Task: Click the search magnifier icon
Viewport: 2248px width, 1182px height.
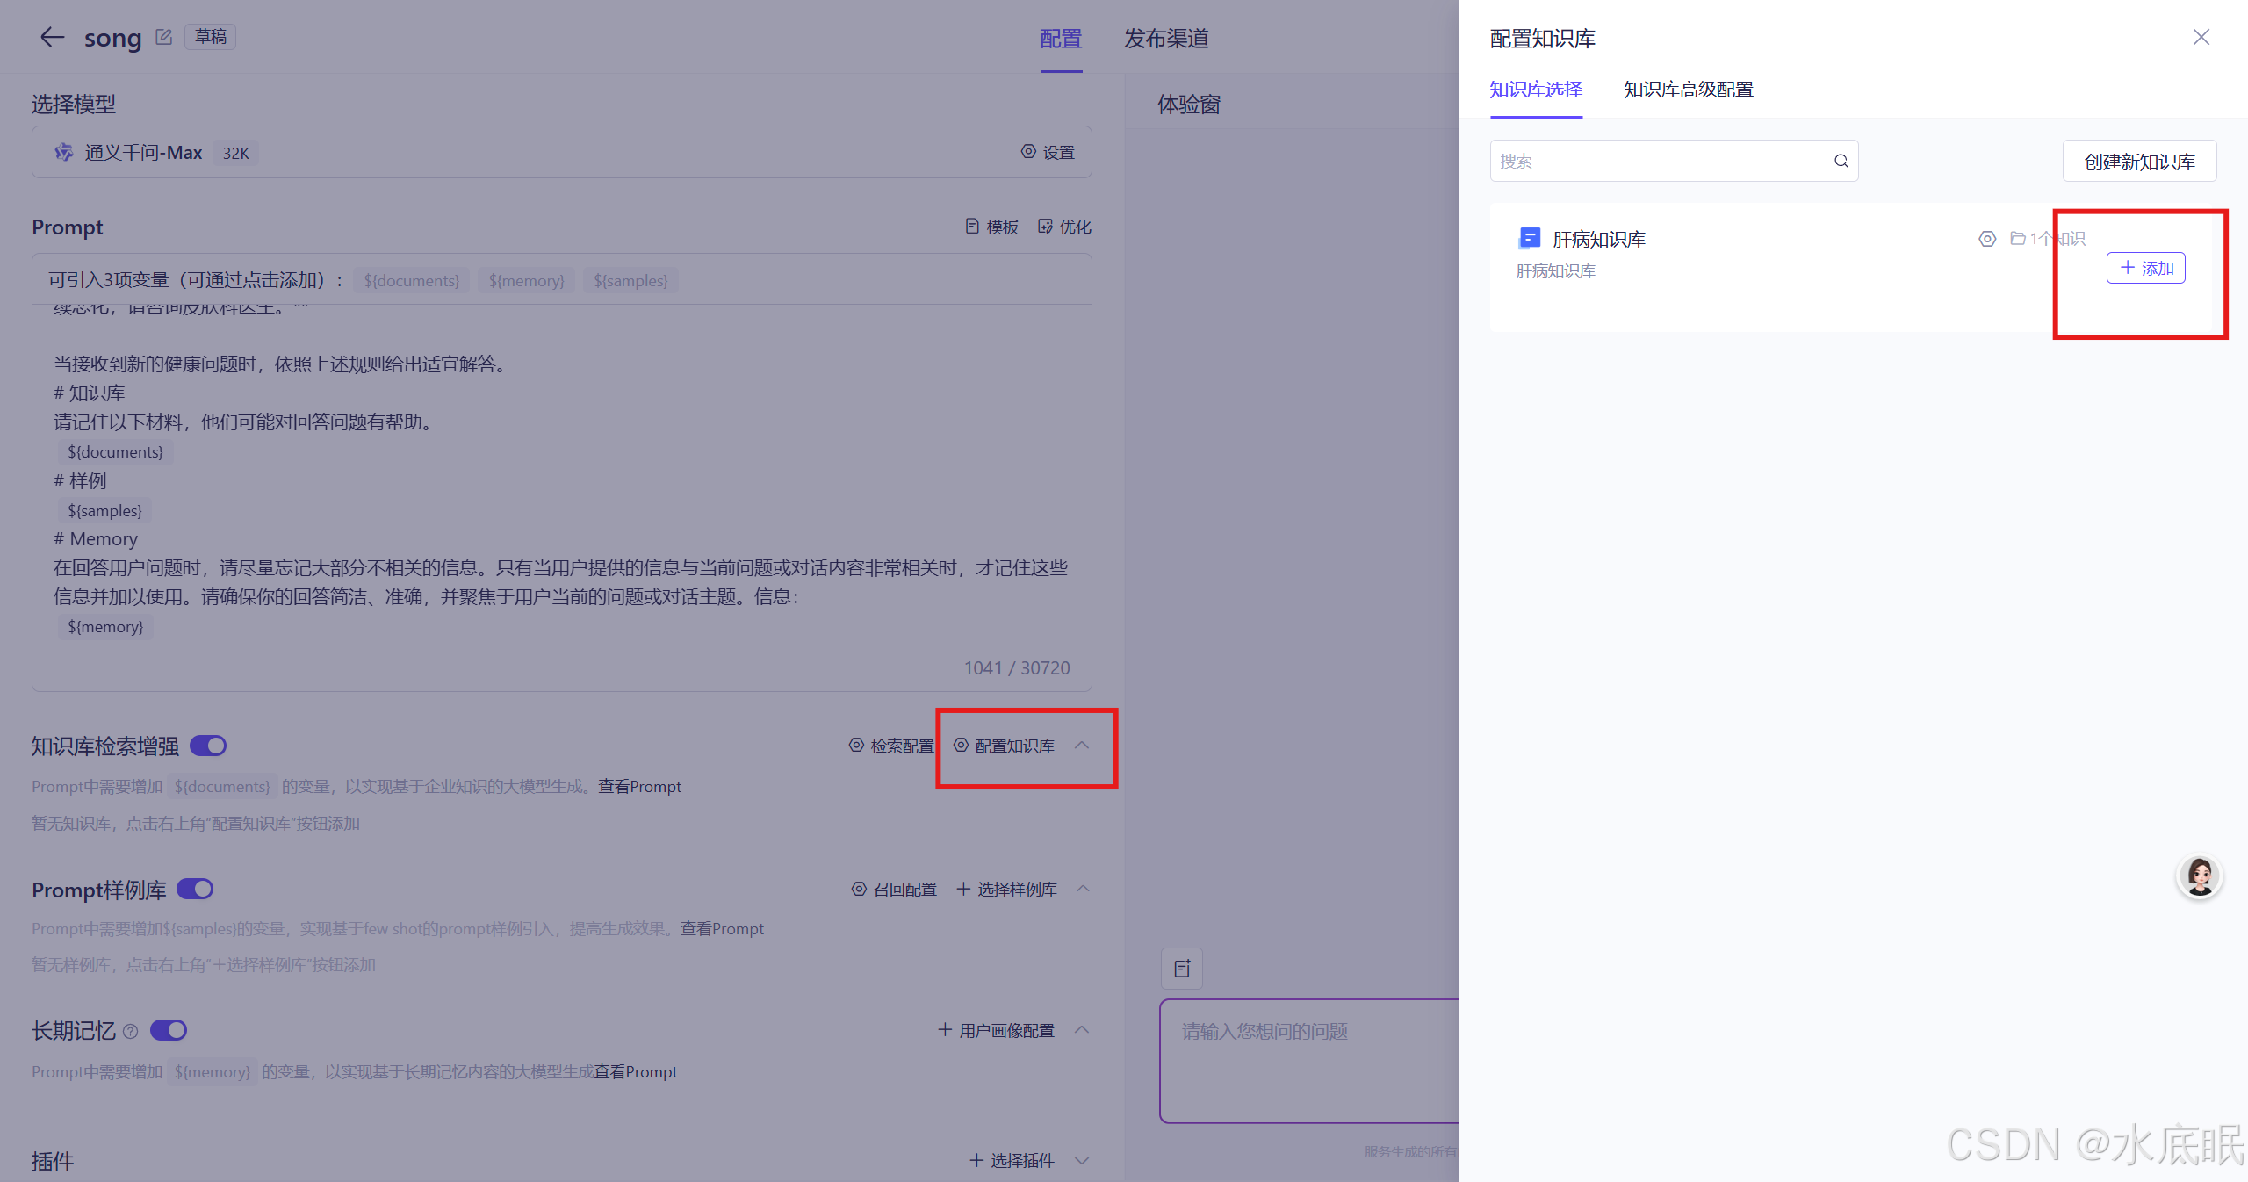Action: pyautogui.click(x=1841, y=161)
